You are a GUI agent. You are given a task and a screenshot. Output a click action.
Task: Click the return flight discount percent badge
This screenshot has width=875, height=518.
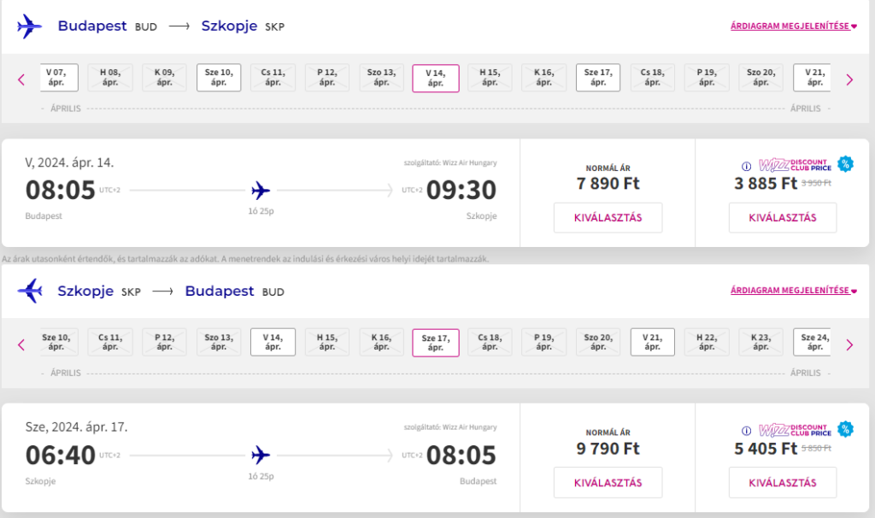coord(845,429)
